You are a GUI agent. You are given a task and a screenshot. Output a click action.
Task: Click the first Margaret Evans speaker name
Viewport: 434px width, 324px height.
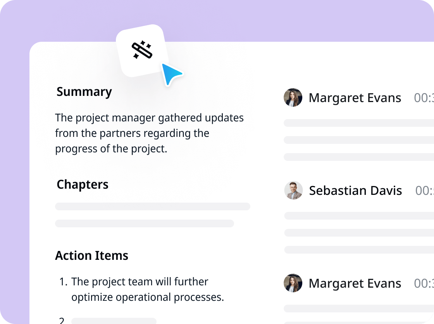[x=355, y=98]
